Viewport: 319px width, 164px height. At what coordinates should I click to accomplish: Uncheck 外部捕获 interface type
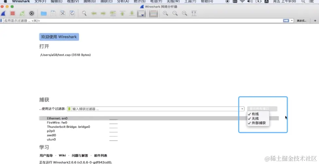[x=258, y=123]
